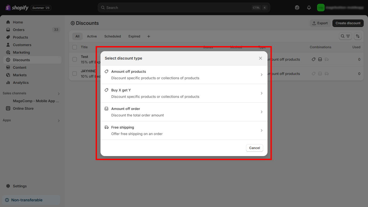Click the plus icon to add view
368x207 pixels.
149,36
